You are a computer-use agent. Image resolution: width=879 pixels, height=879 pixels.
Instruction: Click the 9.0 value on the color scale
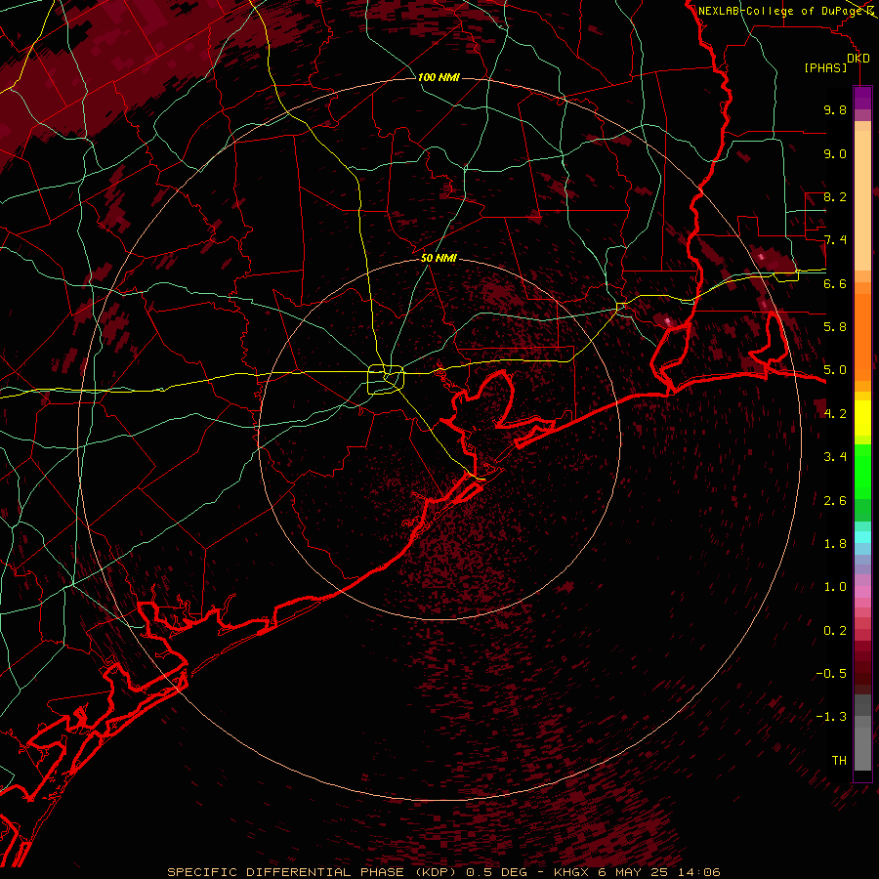[x=835, y=153]
